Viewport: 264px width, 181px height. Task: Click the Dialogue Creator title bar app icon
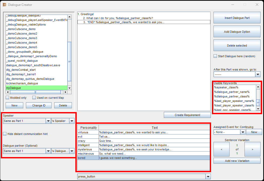(x=5, y=5)
